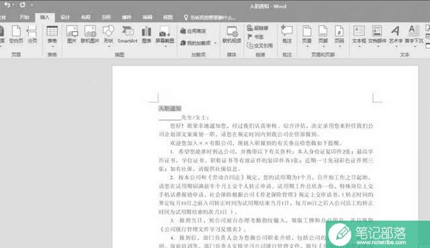Open the 应用商店 add-in store
Viewport: 430px width, 248px height.
[193, 31]
